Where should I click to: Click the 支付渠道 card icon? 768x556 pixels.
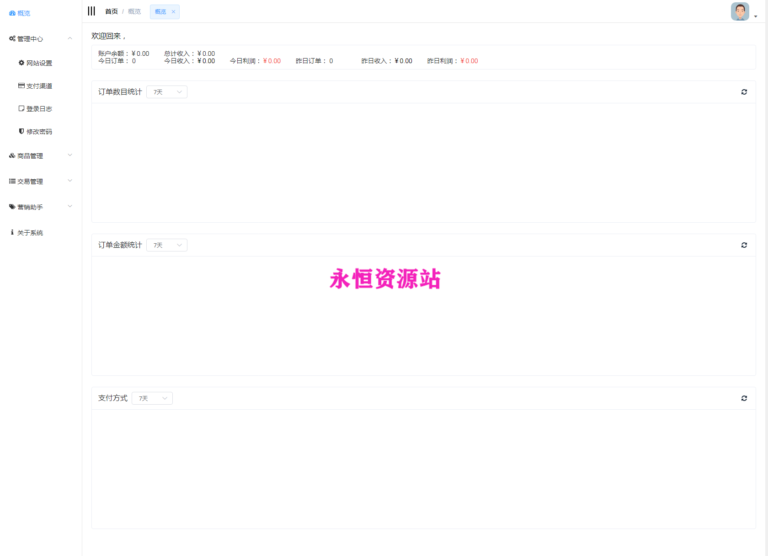pos(21,86)
